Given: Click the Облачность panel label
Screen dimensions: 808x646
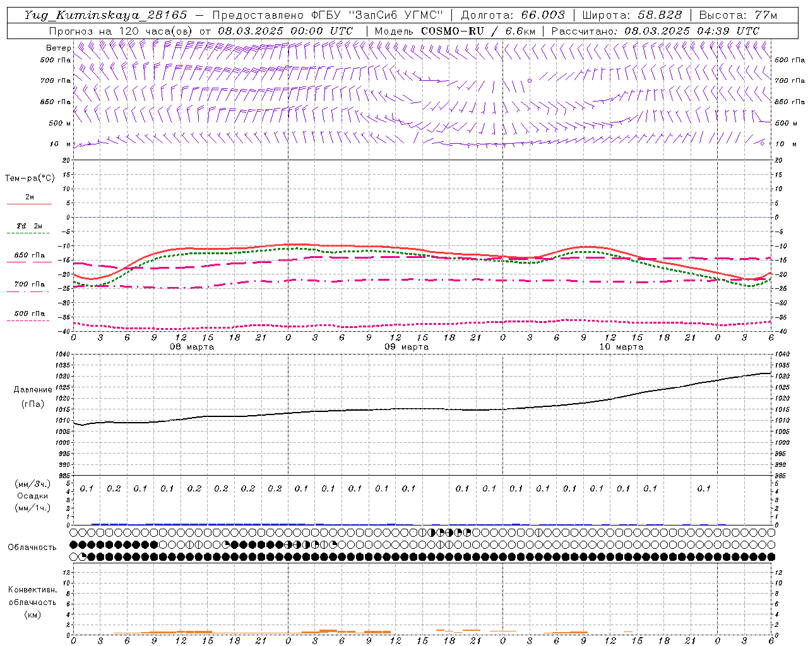Looking at the screenshot, I should tap(32, 547).
